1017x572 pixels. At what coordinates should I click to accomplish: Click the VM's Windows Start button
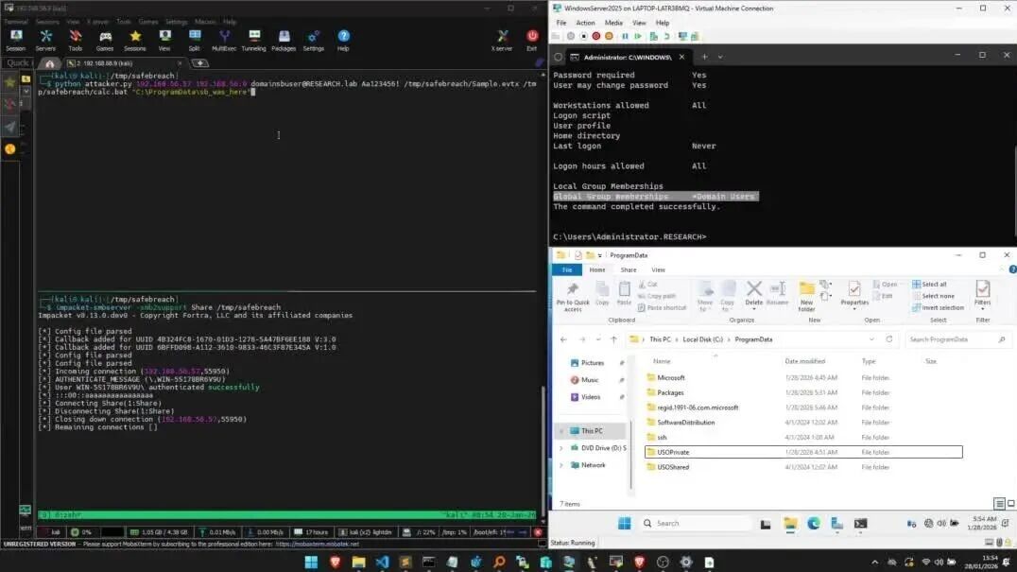click(625, 524)
